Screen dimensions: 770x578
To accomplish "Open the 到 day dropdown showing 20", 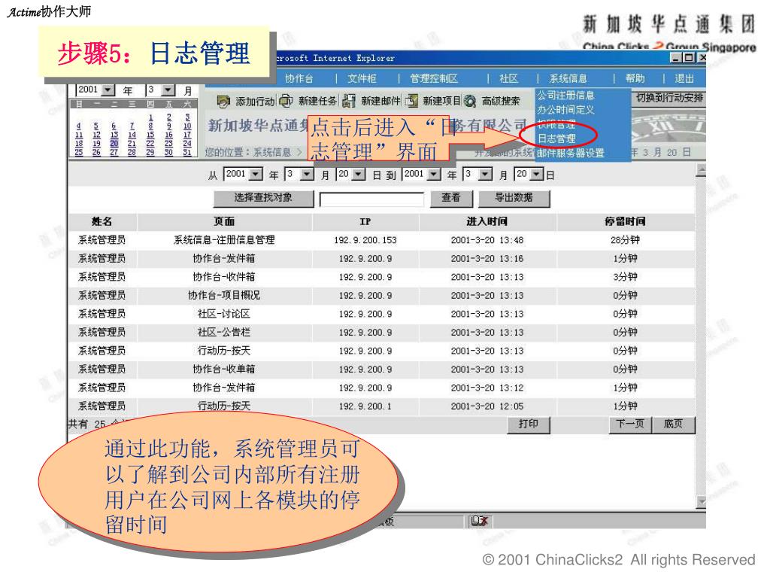I will pos(537,175).
